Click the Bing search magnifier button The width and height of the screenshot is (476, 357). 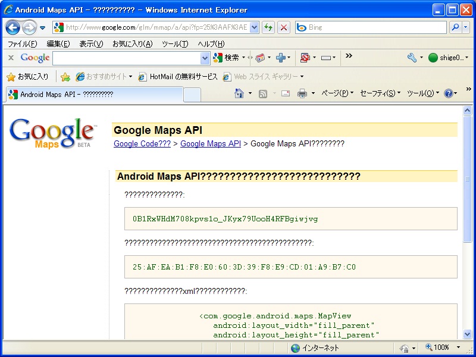pos(455,27)
